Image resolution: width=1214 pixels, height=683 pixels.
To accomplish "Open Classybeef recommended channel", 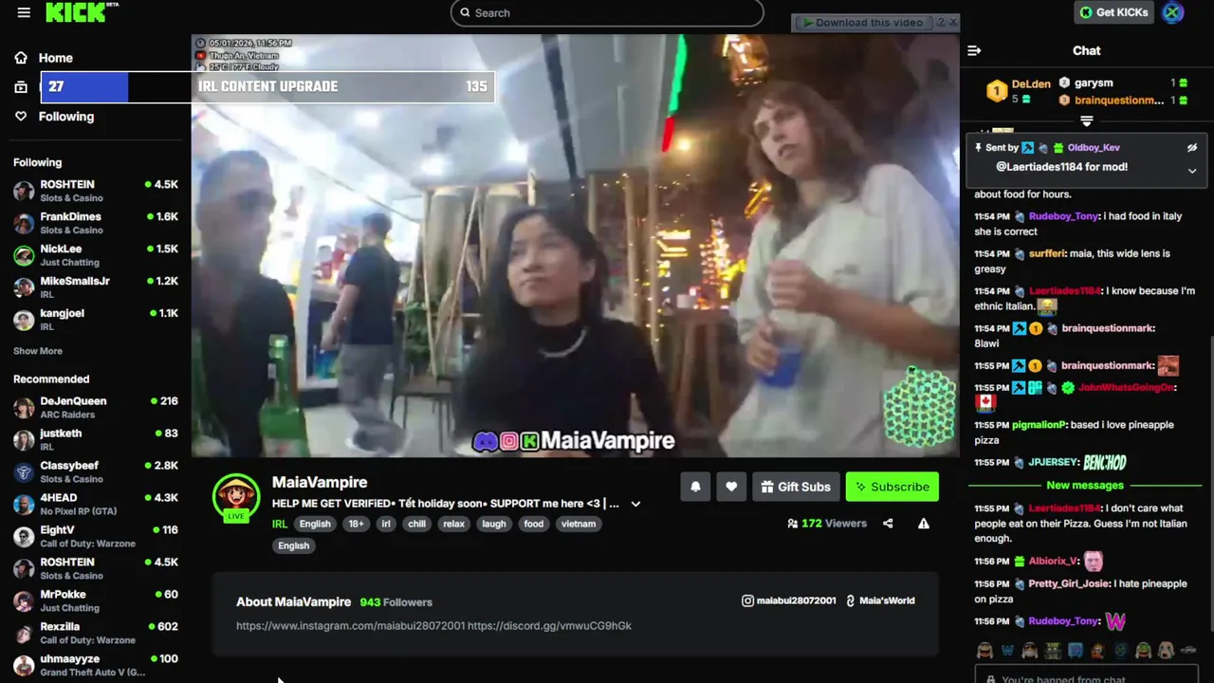I will [95, 472].
